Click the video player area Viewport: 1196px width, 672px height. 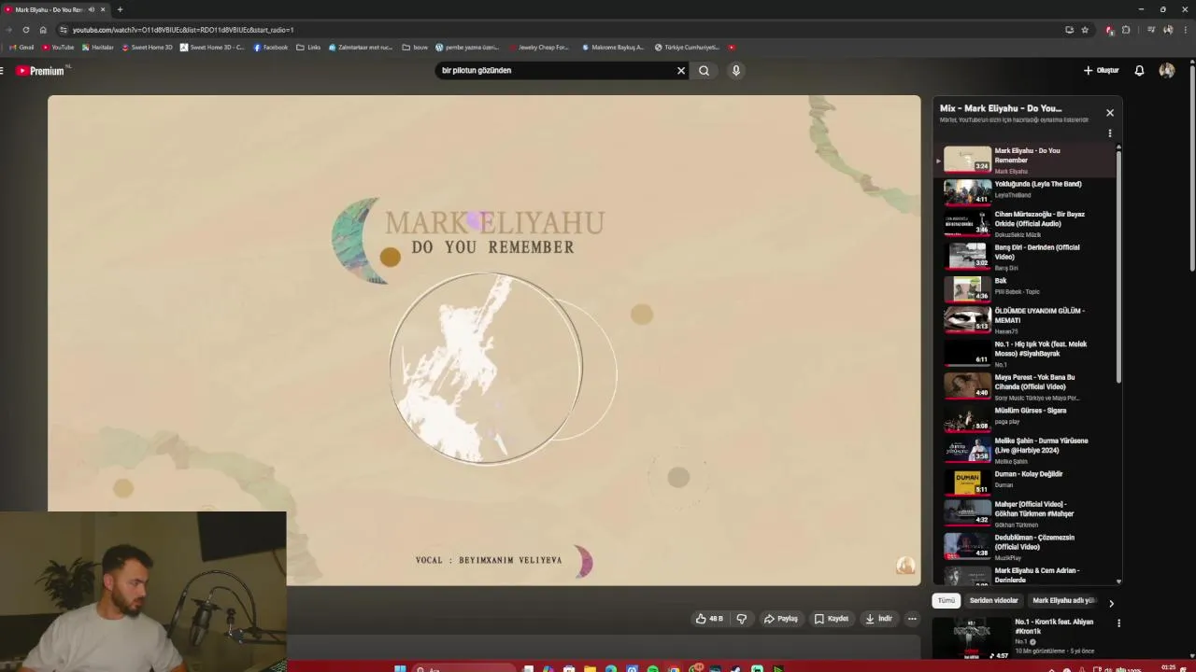coord(484,340)
